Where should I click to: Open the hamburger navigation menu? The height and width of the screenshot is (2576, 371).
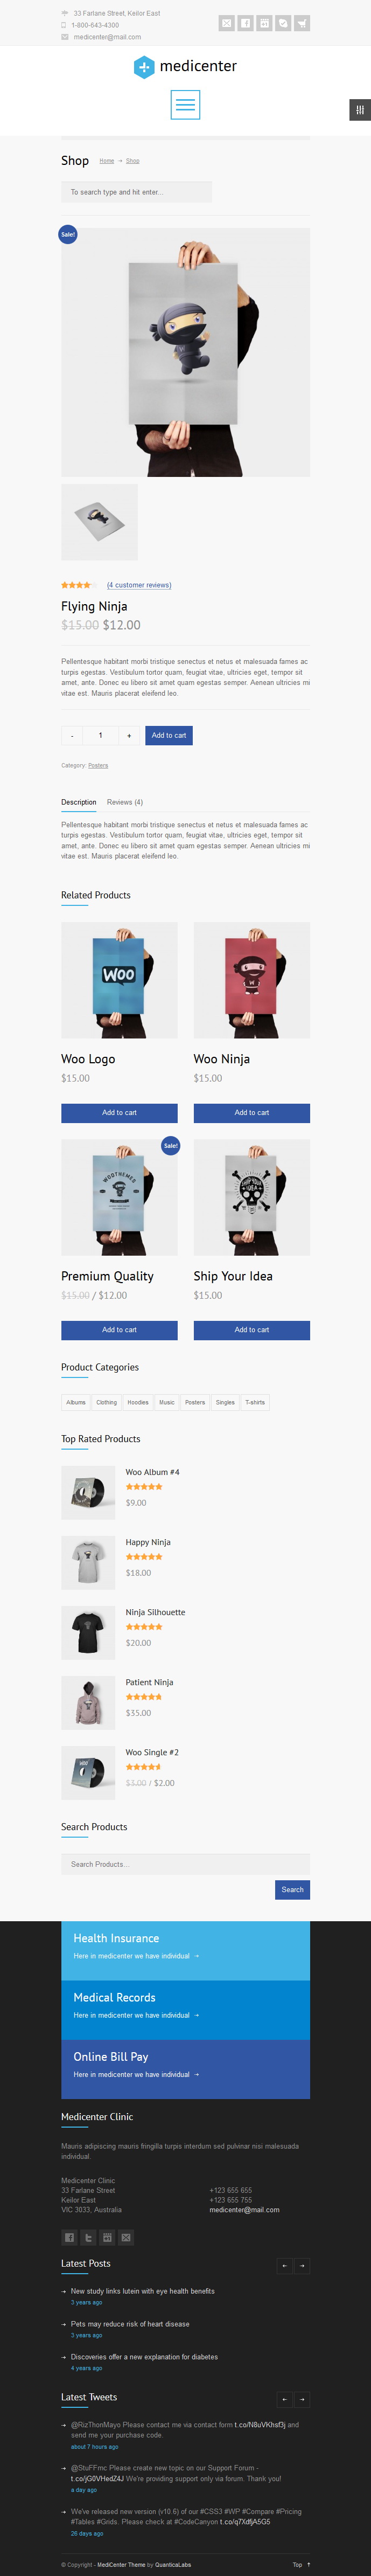tap(185, 105)
